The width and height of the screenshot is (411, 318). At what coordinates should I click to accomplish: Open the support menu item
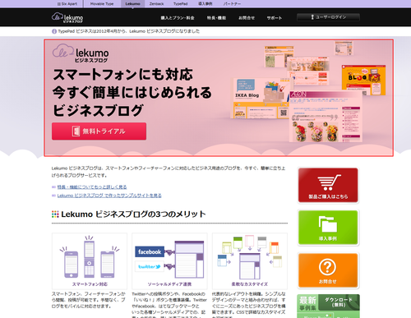(x=275, y=18)
